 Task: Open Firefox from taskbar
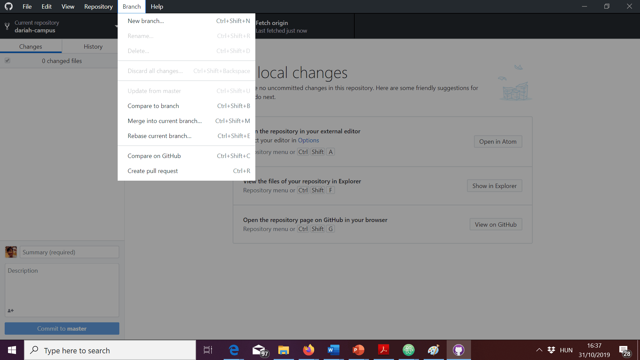pos(308,350)
